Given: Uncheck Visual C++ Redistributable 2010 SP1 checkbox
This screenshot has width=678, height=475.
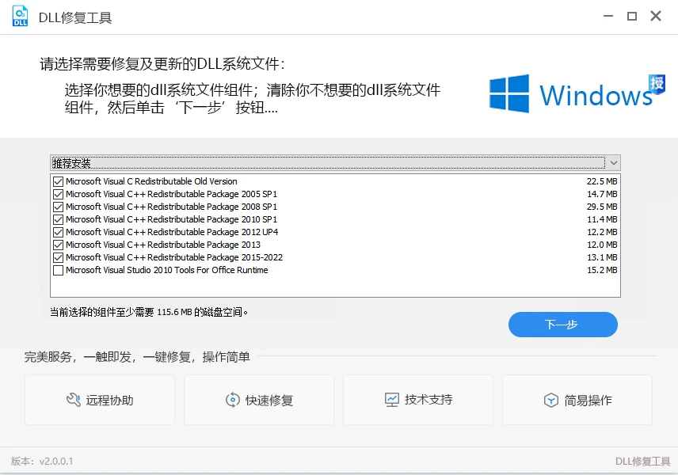Looking at the screenshot, I should click(58, 219).
